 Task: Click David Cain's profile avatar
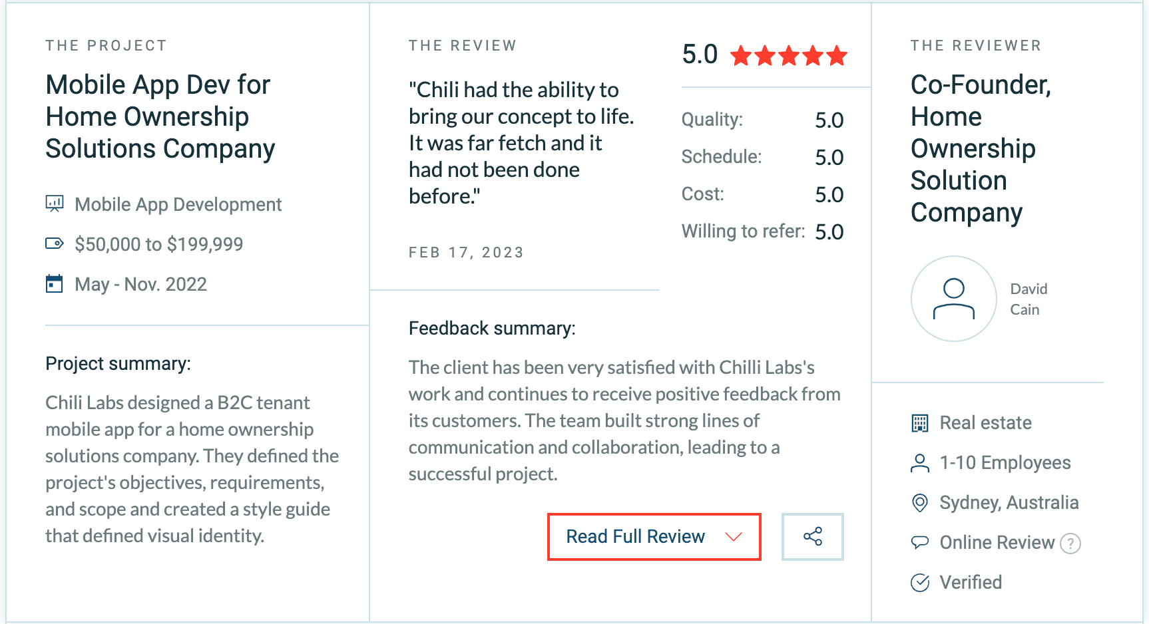pos(953,299)
